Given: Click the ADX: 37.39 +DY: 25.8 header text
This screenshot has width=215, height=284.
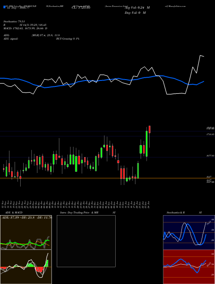Looking at the screenshot, I should (x=27, y=218).
